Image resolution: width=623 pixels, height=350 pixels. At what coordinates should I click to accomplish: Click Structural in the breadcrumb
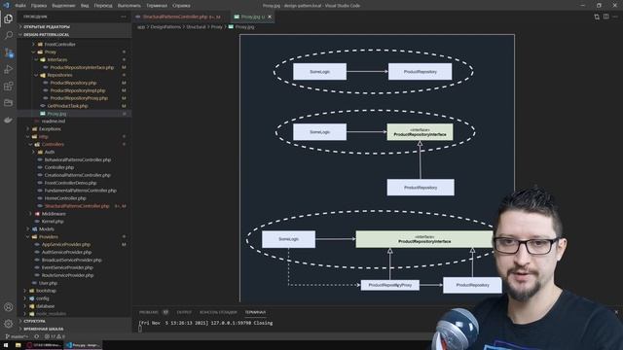pyautogui.click(x=196, y=27)
